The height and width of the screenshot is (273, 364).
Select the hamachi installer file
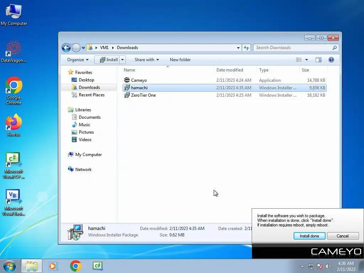coord(225,88)
